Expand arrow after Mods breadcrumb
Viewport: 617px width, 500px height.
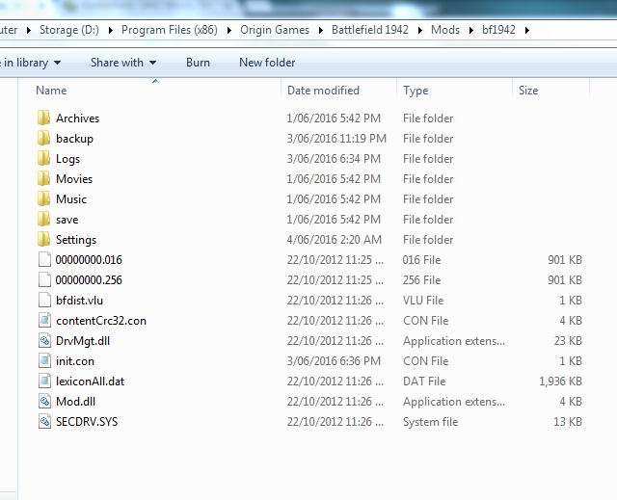(471, 30)
